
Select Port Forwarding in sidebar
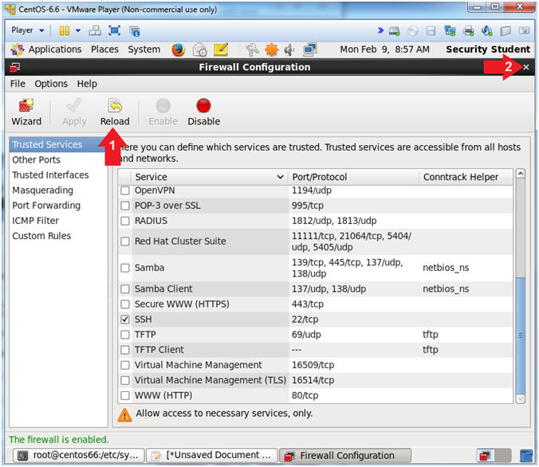coord(58,205)
